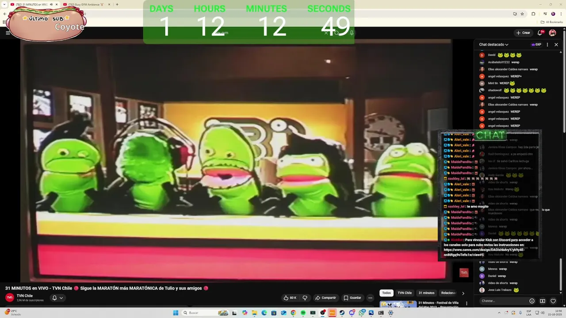Click the voice search microphone icon
The height and width of the screenshot is (318, 566).
coord(352,33)
